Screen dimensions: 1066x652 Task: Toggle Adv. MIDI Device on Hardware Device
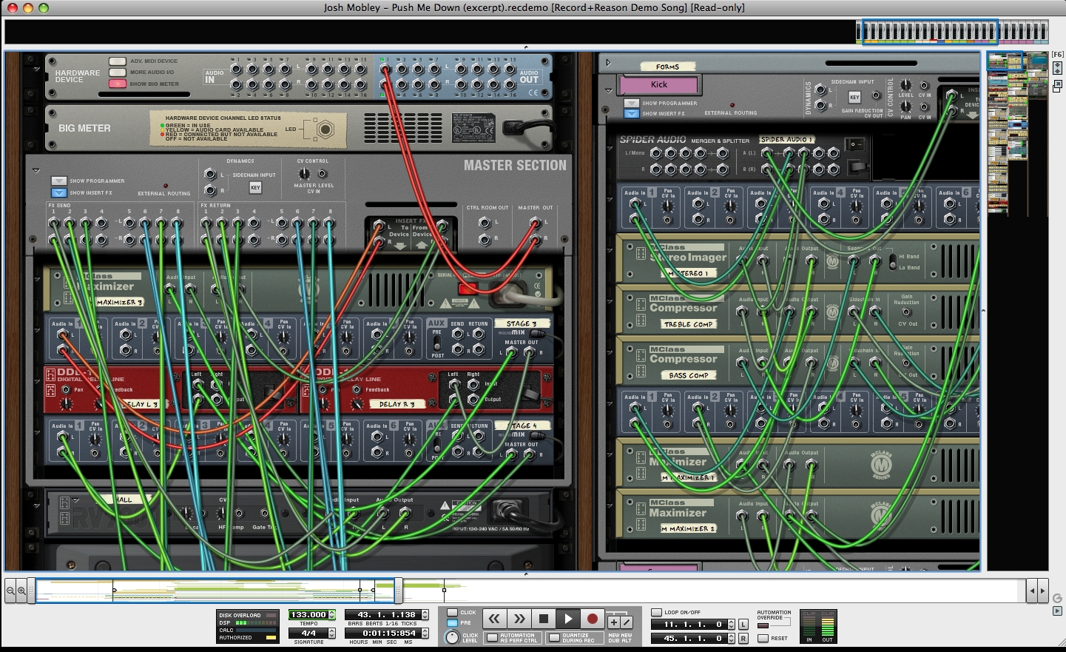(x=118, y=61)
